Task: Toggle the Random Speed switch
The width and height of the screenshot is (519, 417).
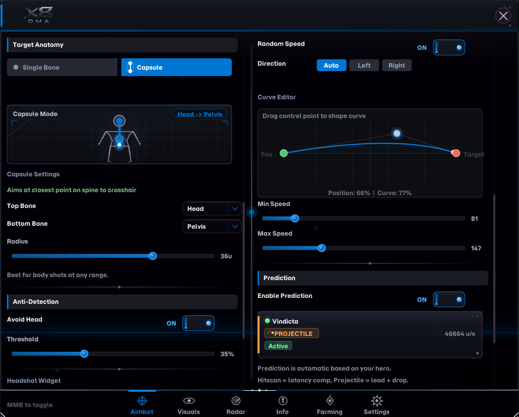Action: click(x=449, y=47)
